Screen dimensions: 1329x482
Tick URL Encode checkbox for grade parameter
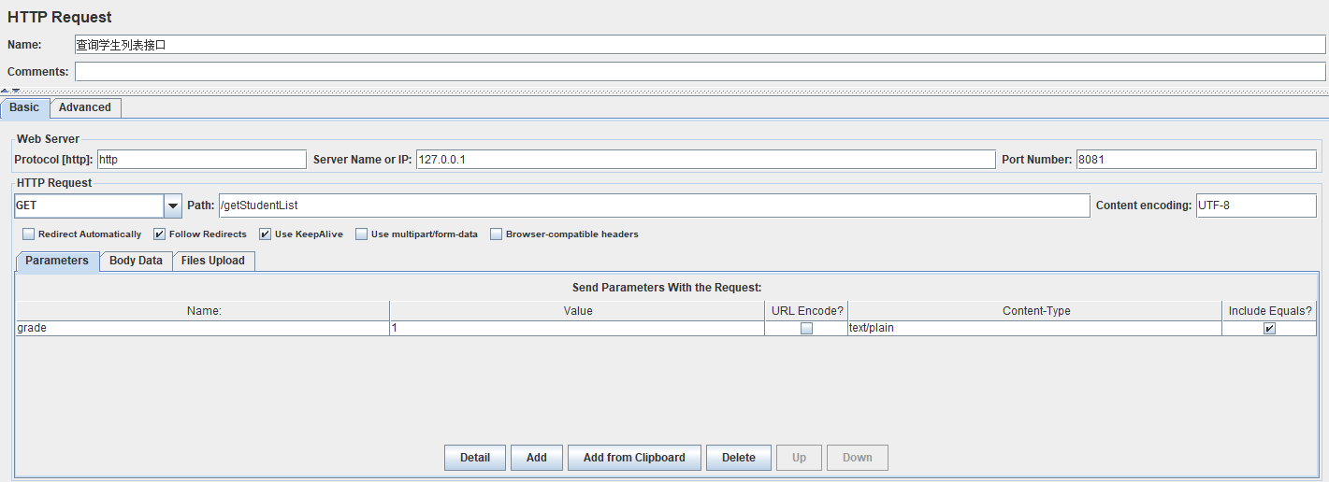(x=806, y=329)
